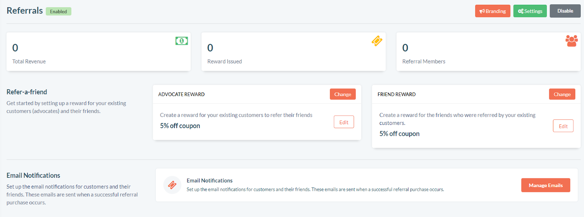Click the green money bill icon
This screenshot has height=217, width=584.
click(181, 41)
